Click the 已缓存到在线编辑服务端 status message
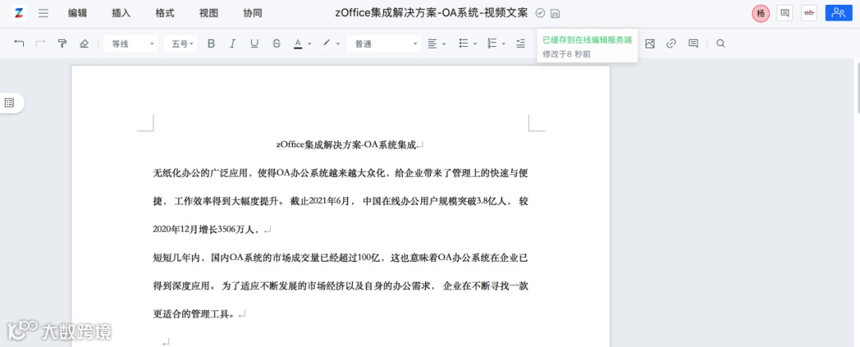 pyautogui.click(x=587, y=40)
